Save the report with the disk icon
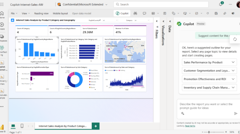 216,13
